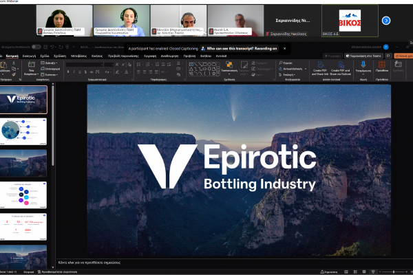The height and width of the screenshot is (275, 413).
Task: Show next participants with blue arrow
Action: point(386,21)
